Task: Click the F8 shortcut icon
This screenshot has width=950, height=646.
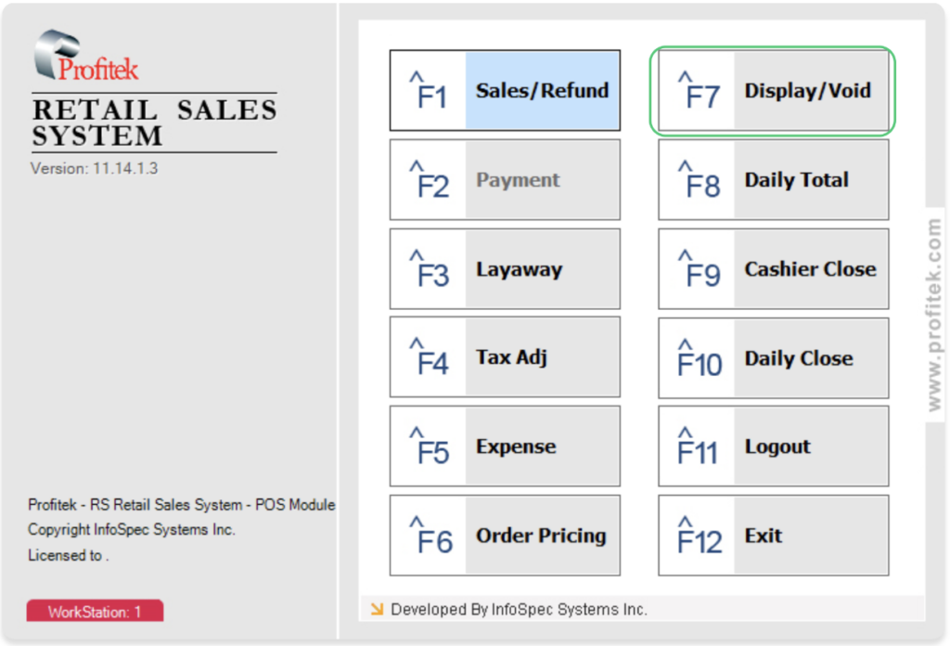Action: click(698, 180)
